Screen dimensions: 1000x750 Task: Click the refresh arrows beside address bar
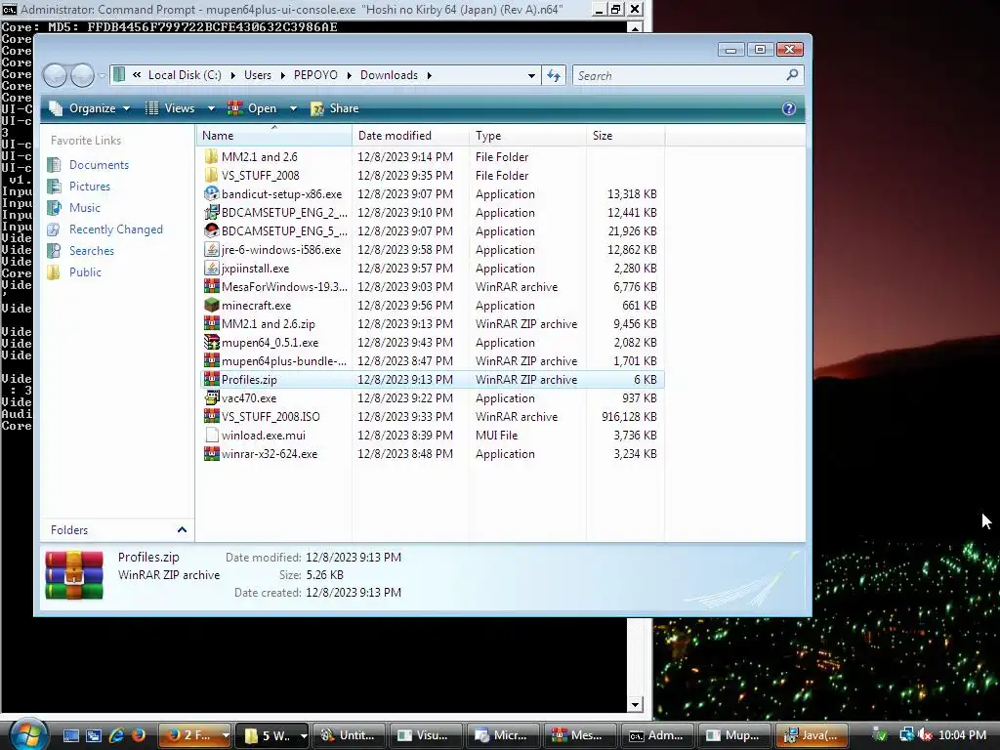pyautogui.click(x=554, y=75)
